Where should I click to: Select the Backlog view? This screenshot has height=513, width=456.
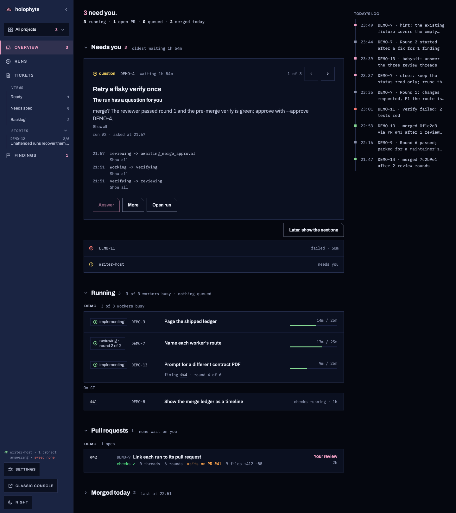pyautogui.click(x=40, y=120)
